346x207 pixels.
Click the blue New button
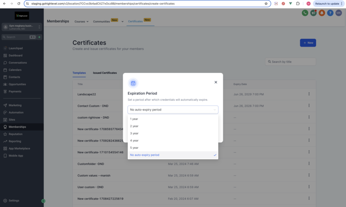pos(308,43)
